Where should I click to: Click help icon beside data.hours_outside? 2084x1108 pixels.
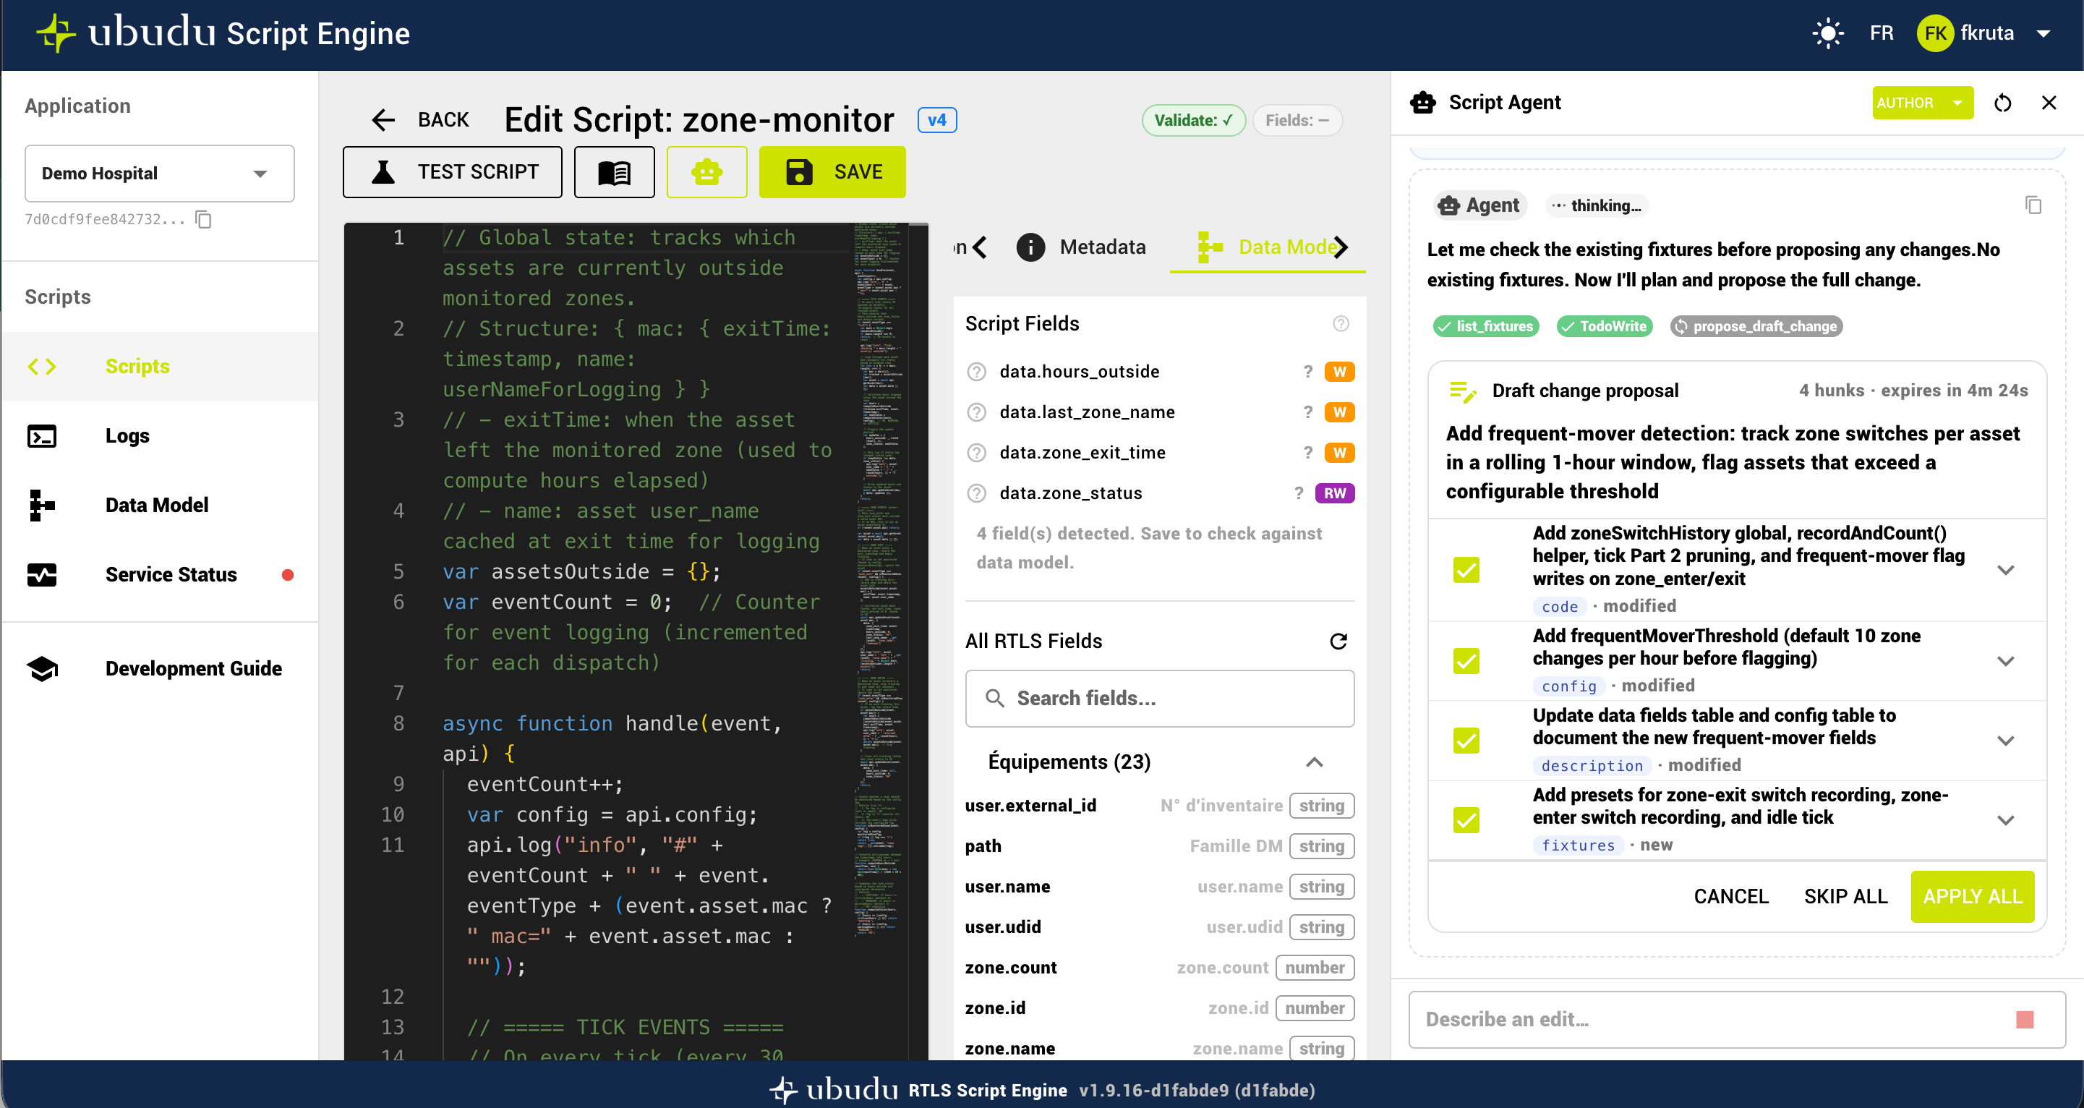(x=976, y=372)
